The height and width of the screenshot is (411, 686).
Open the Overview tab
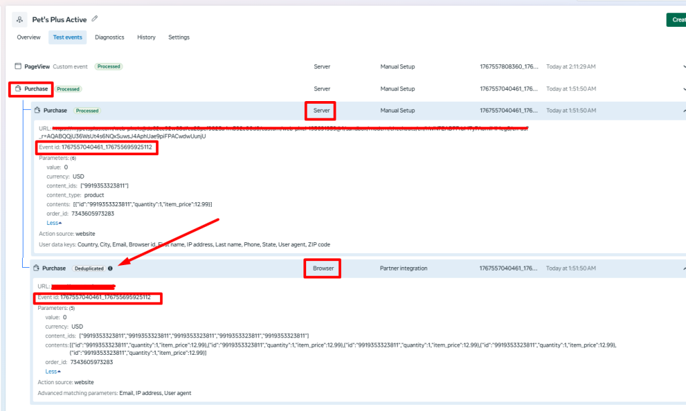pos(29,37)
